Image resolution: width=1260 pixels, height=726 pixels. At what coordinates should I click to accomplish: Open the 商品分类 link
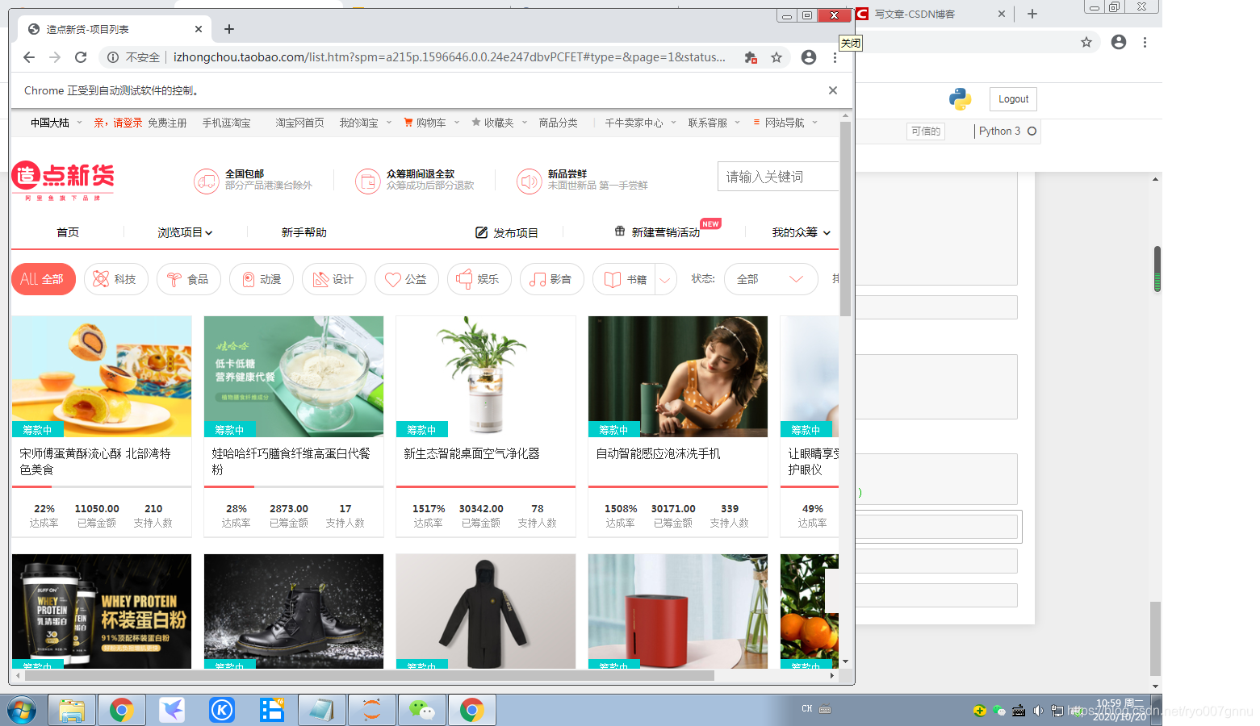558,123
